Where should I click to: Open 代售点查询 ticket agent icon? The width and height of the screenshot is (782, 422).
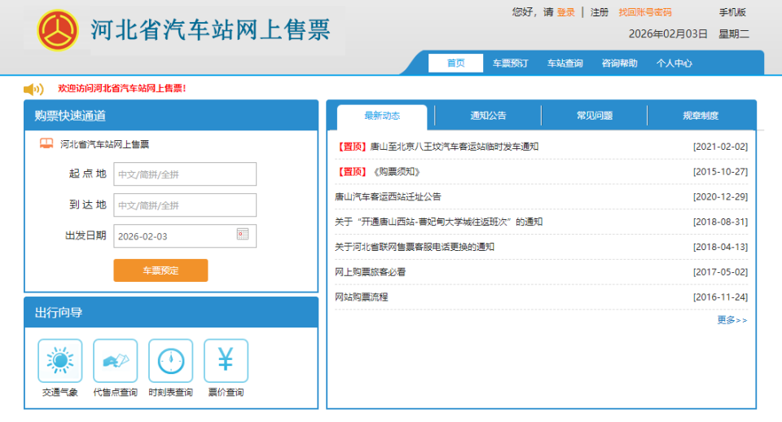(x=115, y=361)
